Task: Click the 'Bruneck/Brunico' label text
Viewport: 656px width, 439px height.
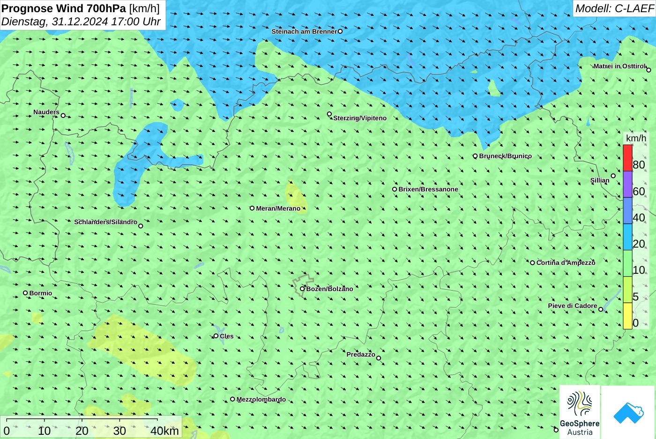Action: point(506,156)
